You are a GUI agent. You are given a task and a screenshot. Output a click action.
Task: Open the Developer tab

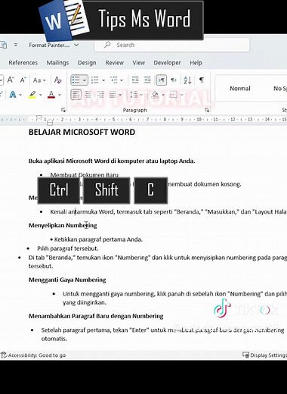(167, 63)
